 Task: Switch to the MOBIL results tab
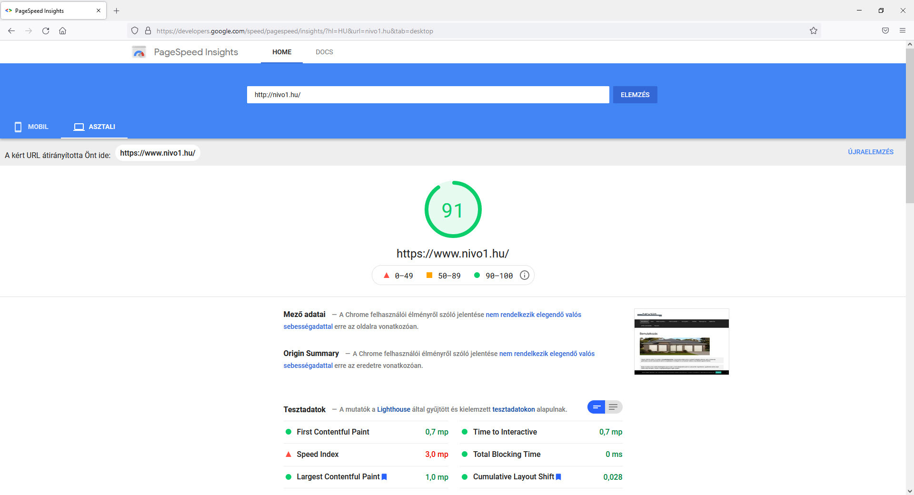(x=31, y=127)
